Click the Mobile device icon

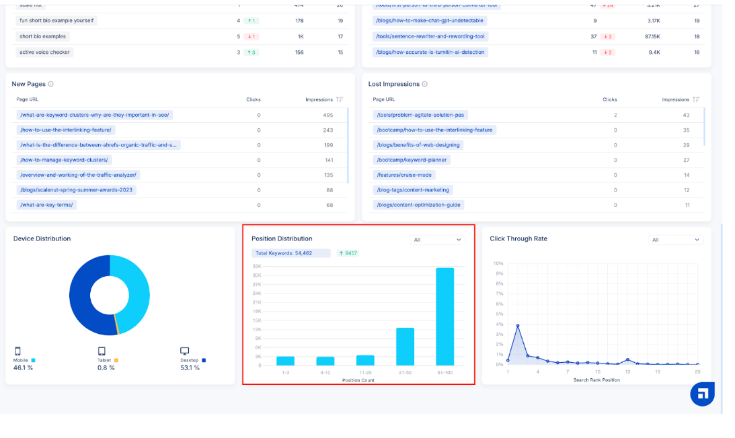coord(18,351)
